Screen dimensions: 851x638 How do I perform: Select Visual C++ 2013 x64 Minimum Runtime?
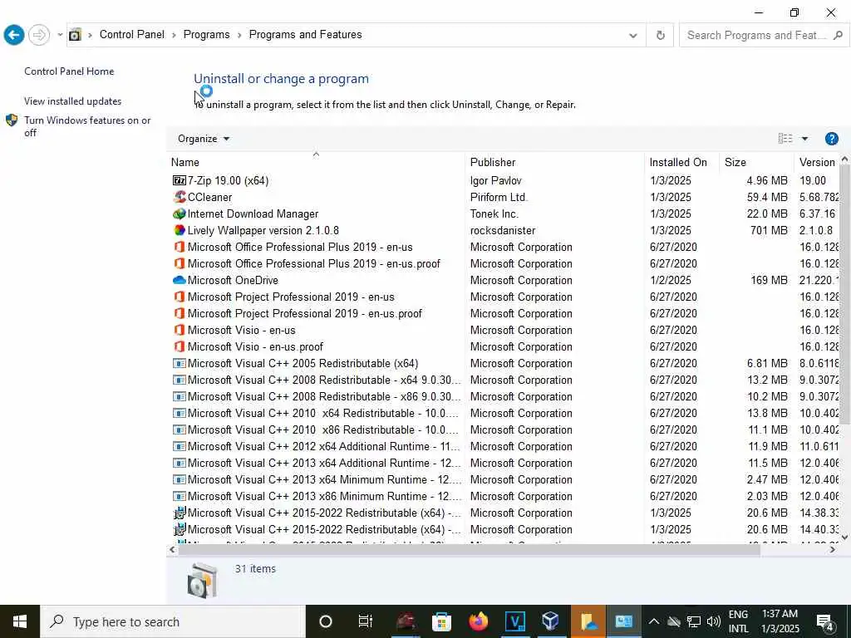pyautogui.click(x=325, y=479)
